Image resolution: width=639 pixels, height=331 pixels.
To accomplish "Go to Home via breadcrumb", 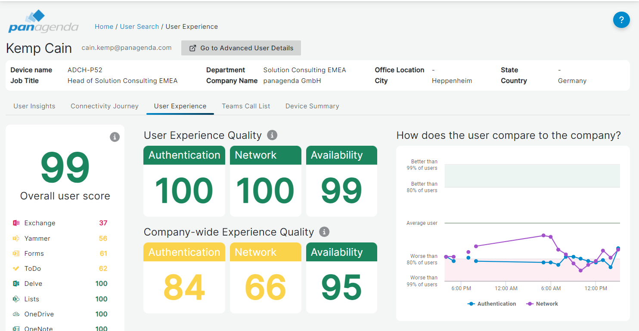I will tap(104, 27).
